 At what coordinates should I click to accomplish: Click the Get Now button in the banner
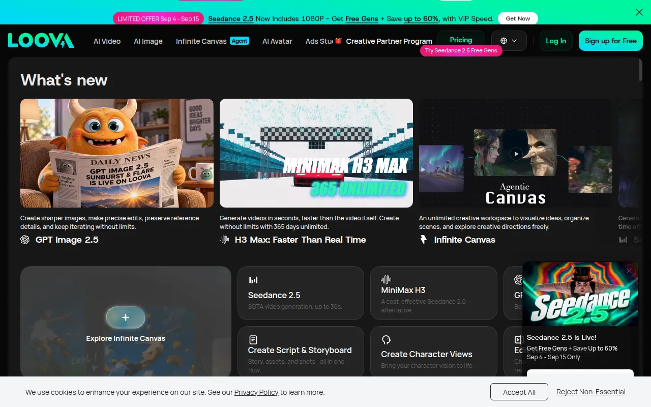[518, 19]
